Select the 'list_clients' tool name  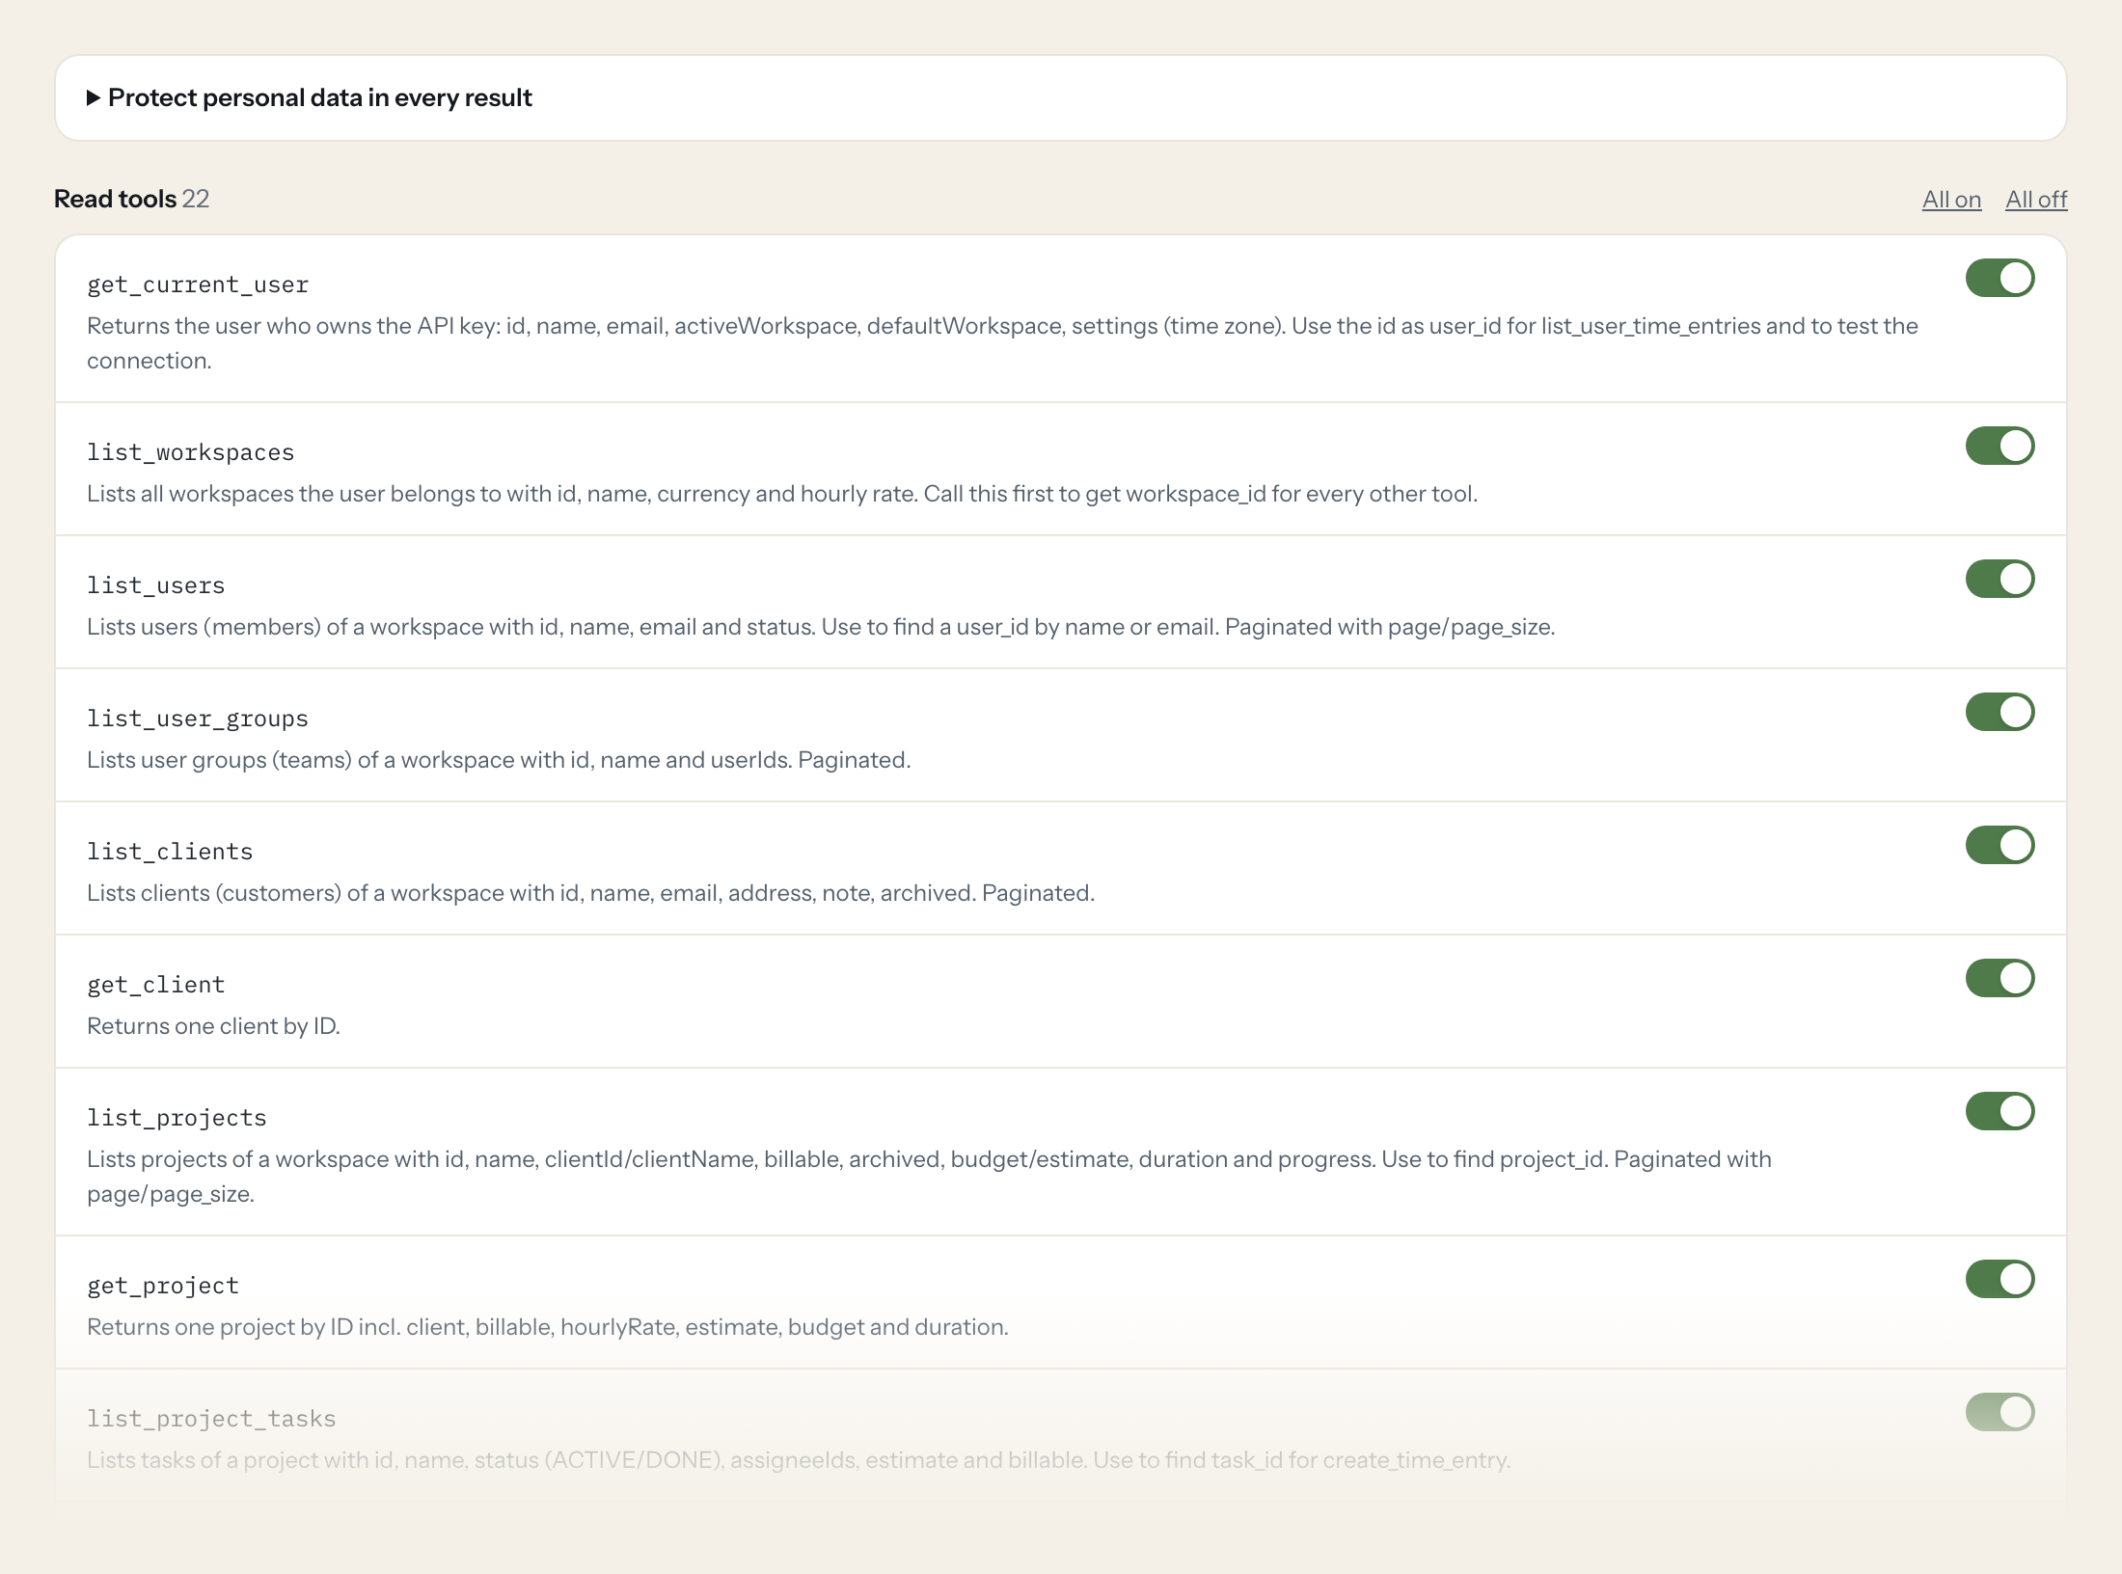click(x=170, y=852)
